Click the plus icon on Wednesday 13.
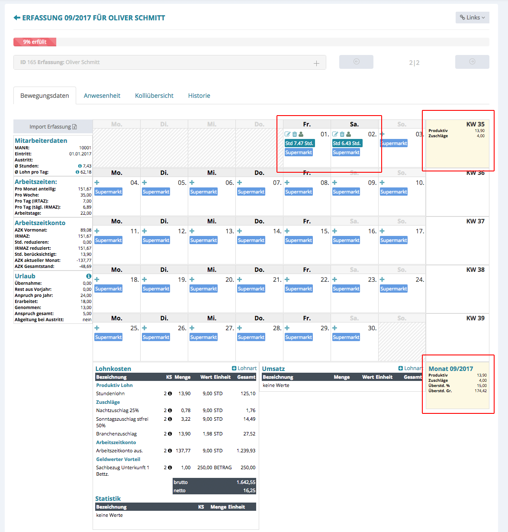 coord(192,231)
